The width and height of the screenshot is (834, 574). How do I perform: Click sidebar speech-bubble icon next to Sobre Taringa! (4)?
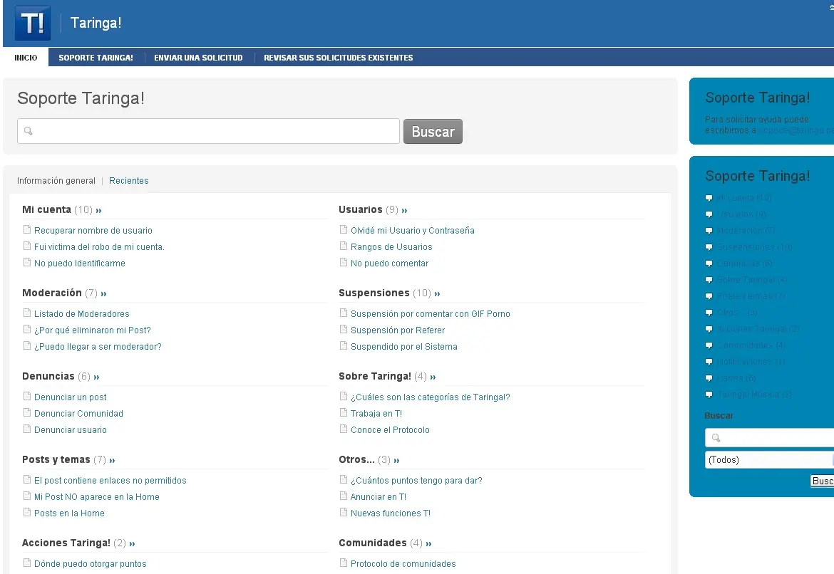point(709,280)
